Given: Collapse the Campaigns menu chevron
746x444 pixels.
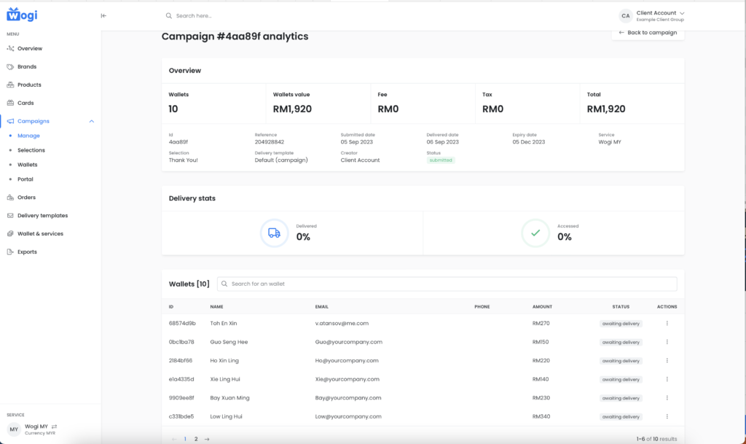Looking at the screenshot, I should click(91, 121).
